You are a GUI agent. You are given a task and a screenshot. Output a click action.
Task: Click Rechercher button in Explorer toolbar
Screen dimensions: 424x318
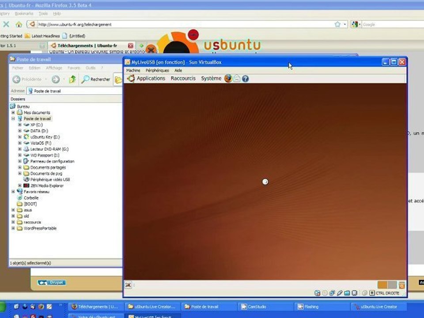click(96, 79)
